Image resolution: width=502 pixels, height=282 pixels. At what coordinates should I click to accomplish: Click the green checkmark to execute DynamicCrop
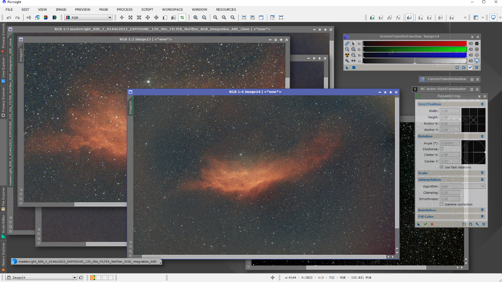[x=426, y=224]
